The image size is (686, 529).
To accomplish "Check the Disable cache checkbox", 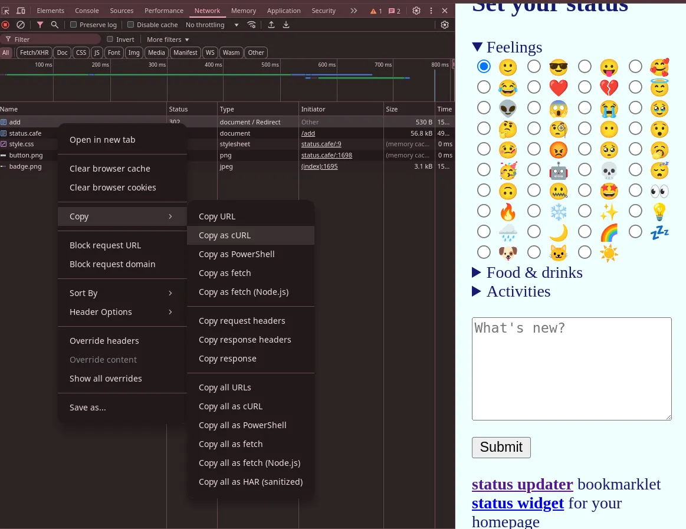I will tap(131, 25).
